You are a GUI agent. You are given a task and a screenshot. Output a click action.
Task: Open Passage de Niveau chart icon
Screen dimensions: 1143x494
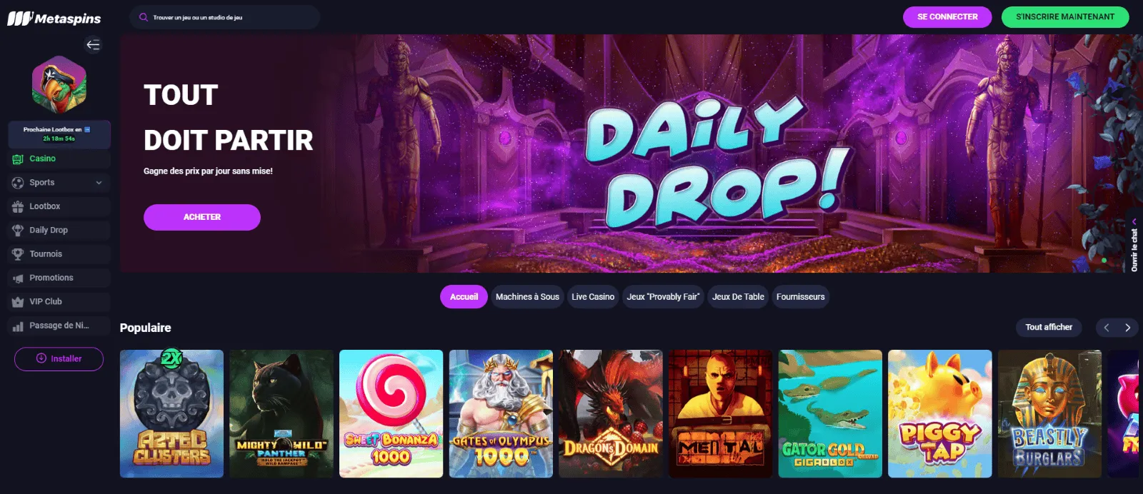(x=18, y=326)
